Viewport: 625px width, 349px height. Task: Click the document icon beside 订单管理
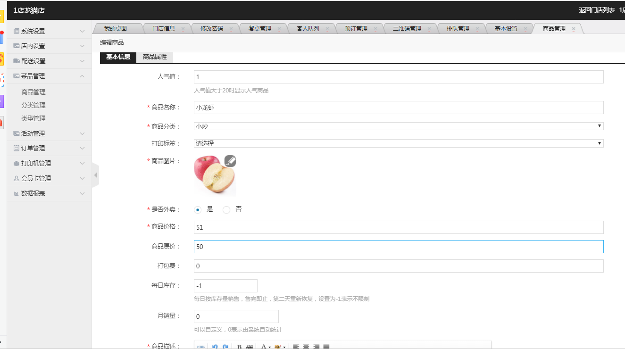pyautogui.click(x=17, y=148)
